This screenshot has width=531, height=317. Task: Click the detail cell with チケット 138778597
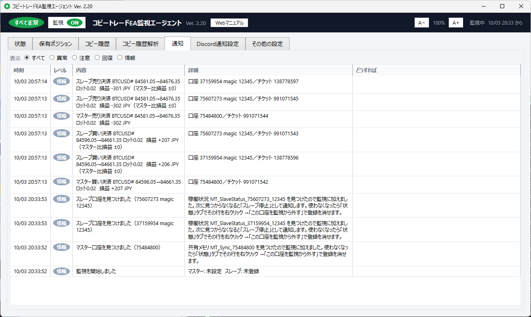[x=269, y=85]
